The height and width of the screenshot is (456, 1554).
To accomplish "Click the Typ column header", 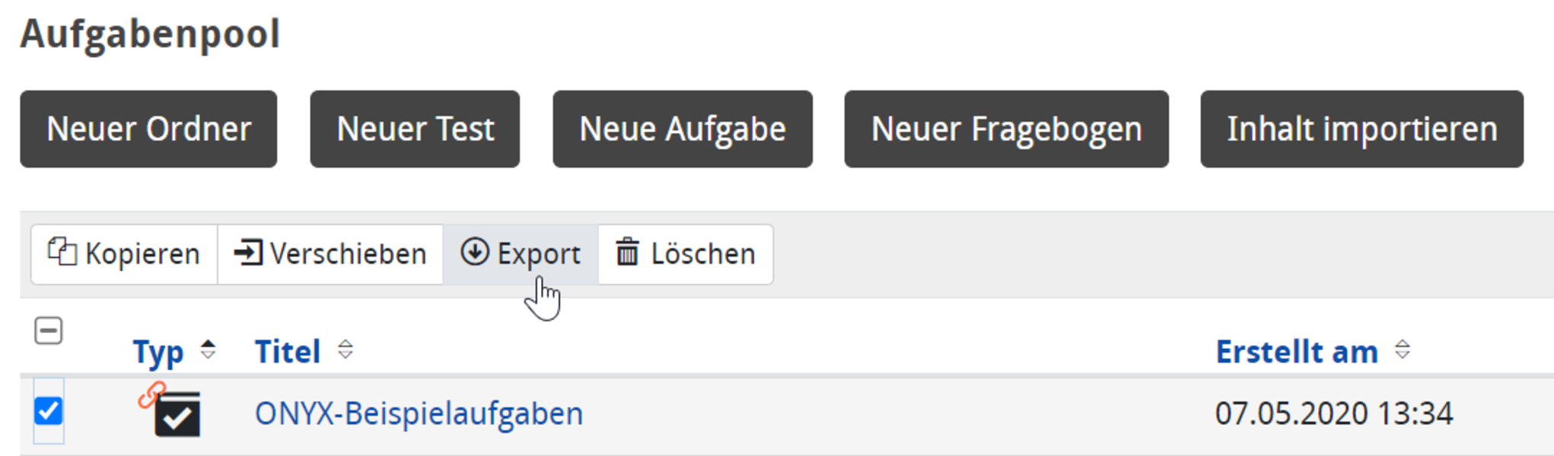I will [158, 353].
